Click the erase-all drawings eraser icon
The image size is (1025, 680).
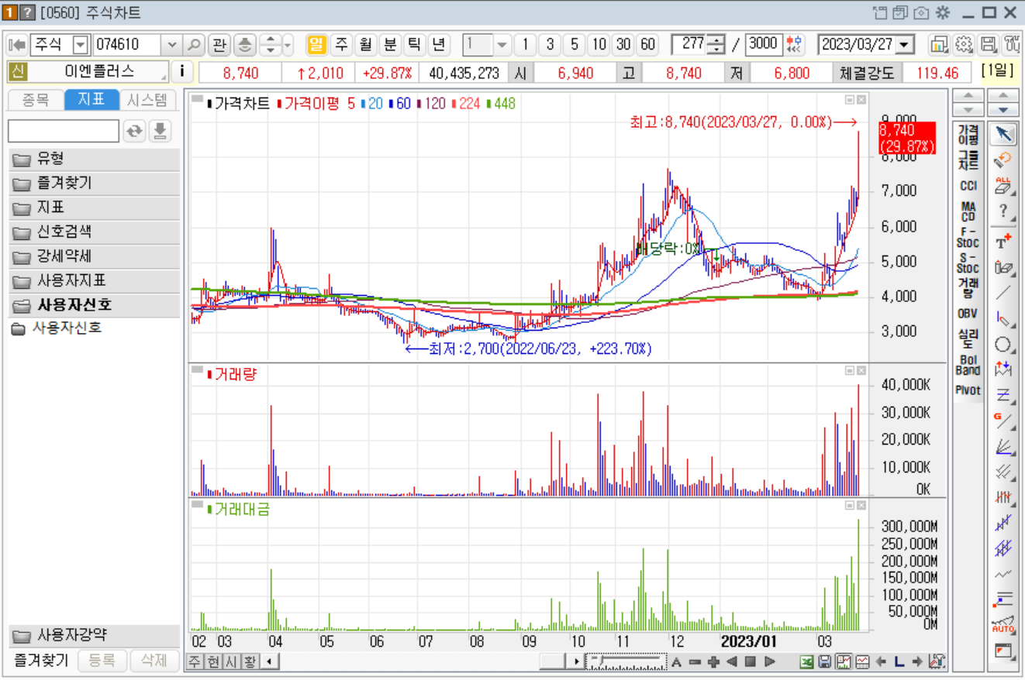pyautogui.click(x=1004, y=184)
